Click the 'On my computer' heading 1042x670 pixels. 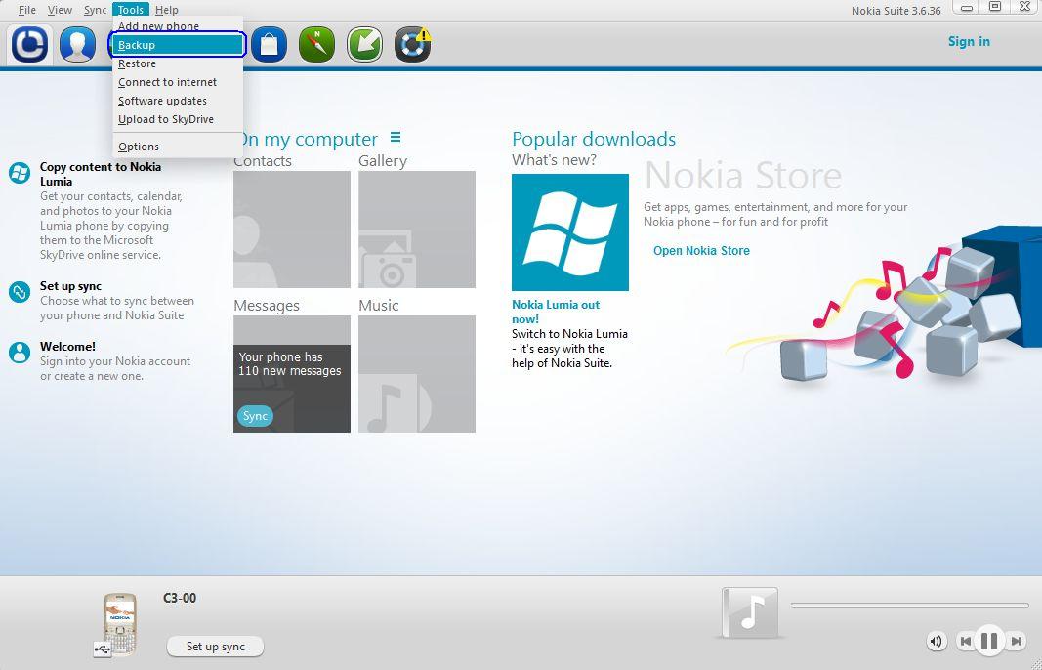[307, 139]
